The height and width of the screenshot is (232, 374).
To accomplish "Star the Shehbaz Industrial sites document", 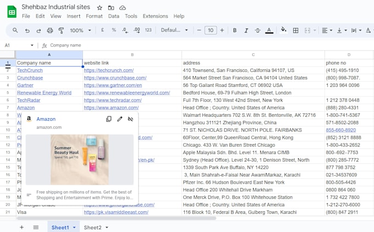I will (x=100, y=8).
